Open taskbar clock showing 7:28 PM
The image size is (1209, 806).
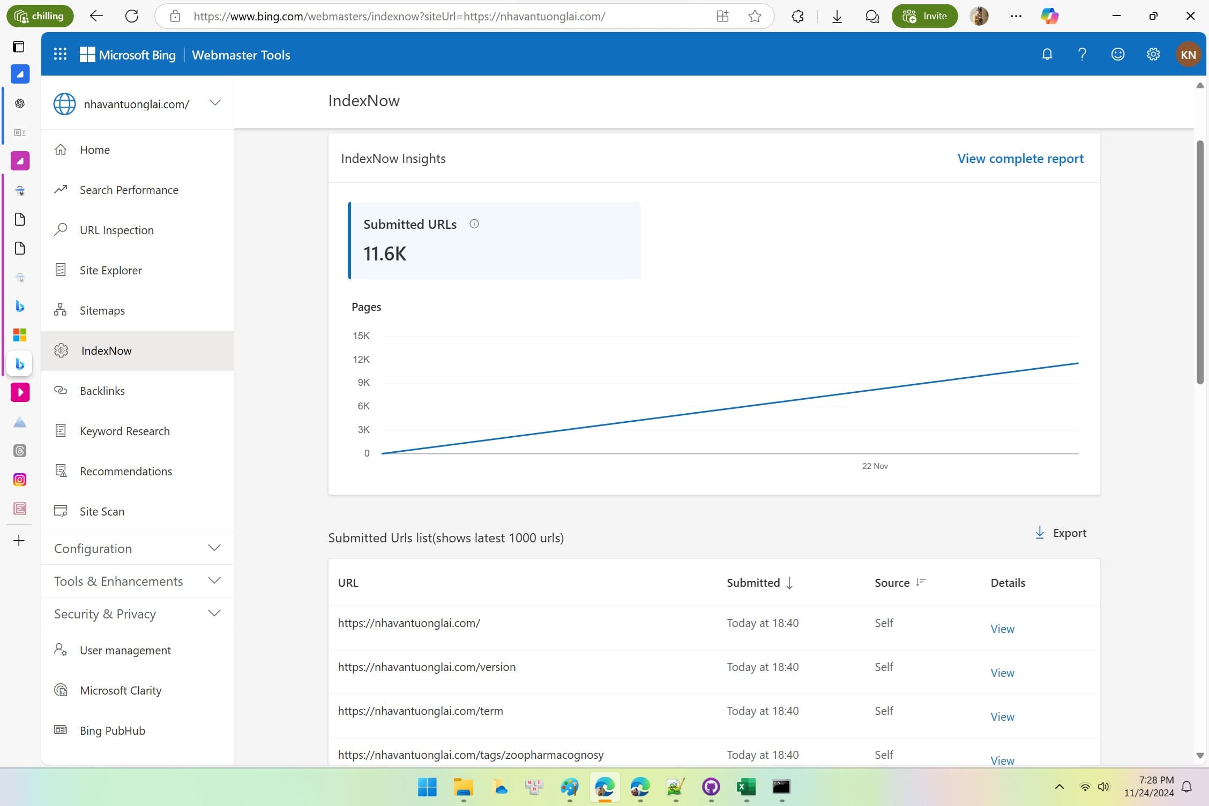[x=1149, y=786]
